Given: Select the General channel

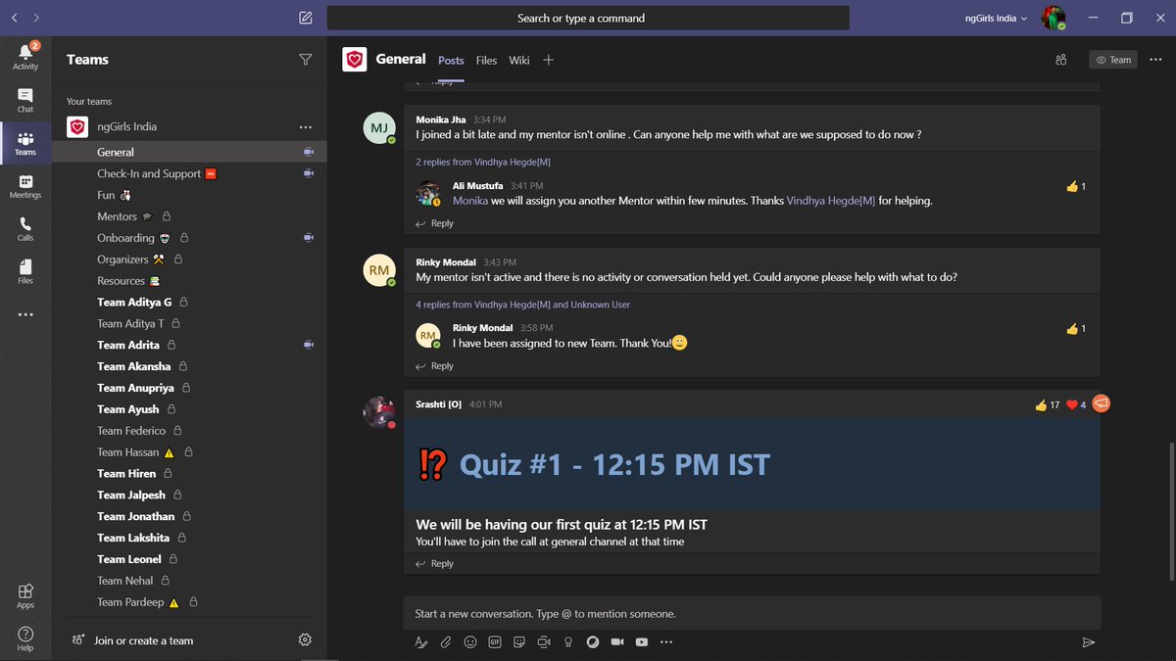Looking at the screenshot, I should [190, 152].
